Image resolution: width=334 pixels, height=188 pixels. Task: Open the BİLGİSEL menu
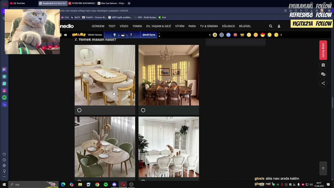pyautogui.click(x=245, y=26)
